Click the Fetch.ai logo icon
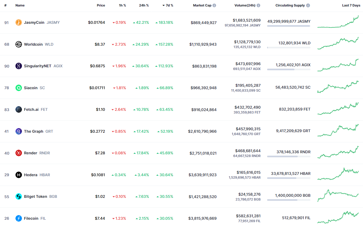Image resolution: width=363 pixels, height=227 pixels. (19, 109)
